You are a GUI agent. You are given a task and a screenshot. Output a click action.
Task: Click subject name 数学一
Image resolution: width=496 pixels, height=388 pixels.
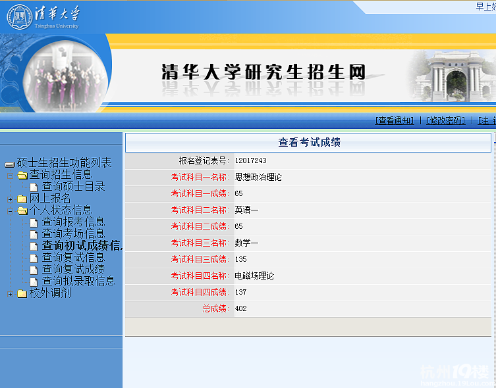click(246, 243)
